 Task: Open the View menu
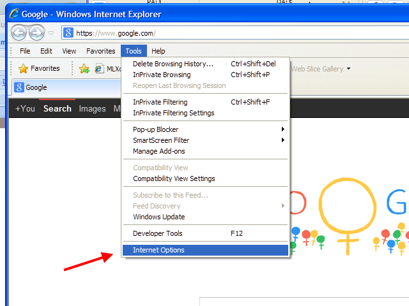coord(69,51)
